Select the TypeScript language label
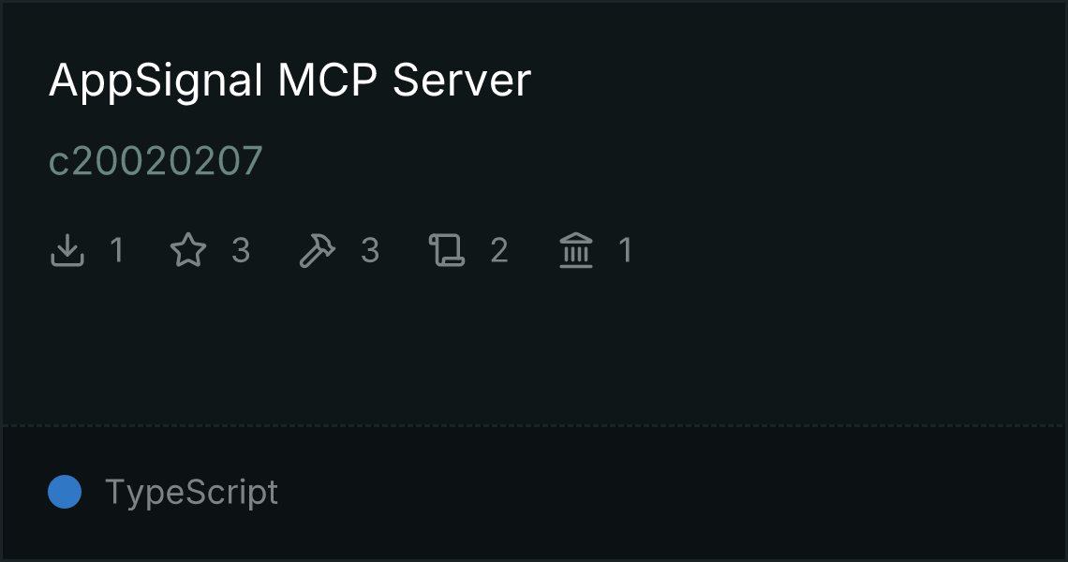1068x562 pixels. tap(191, 494)
